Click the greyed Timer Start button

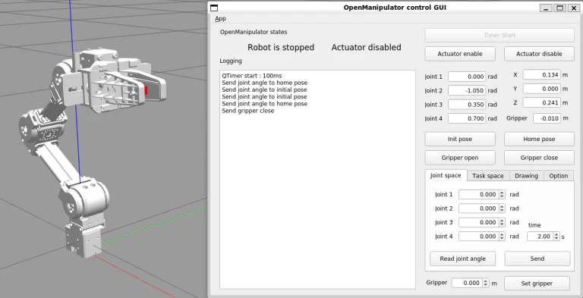point(499,36)
